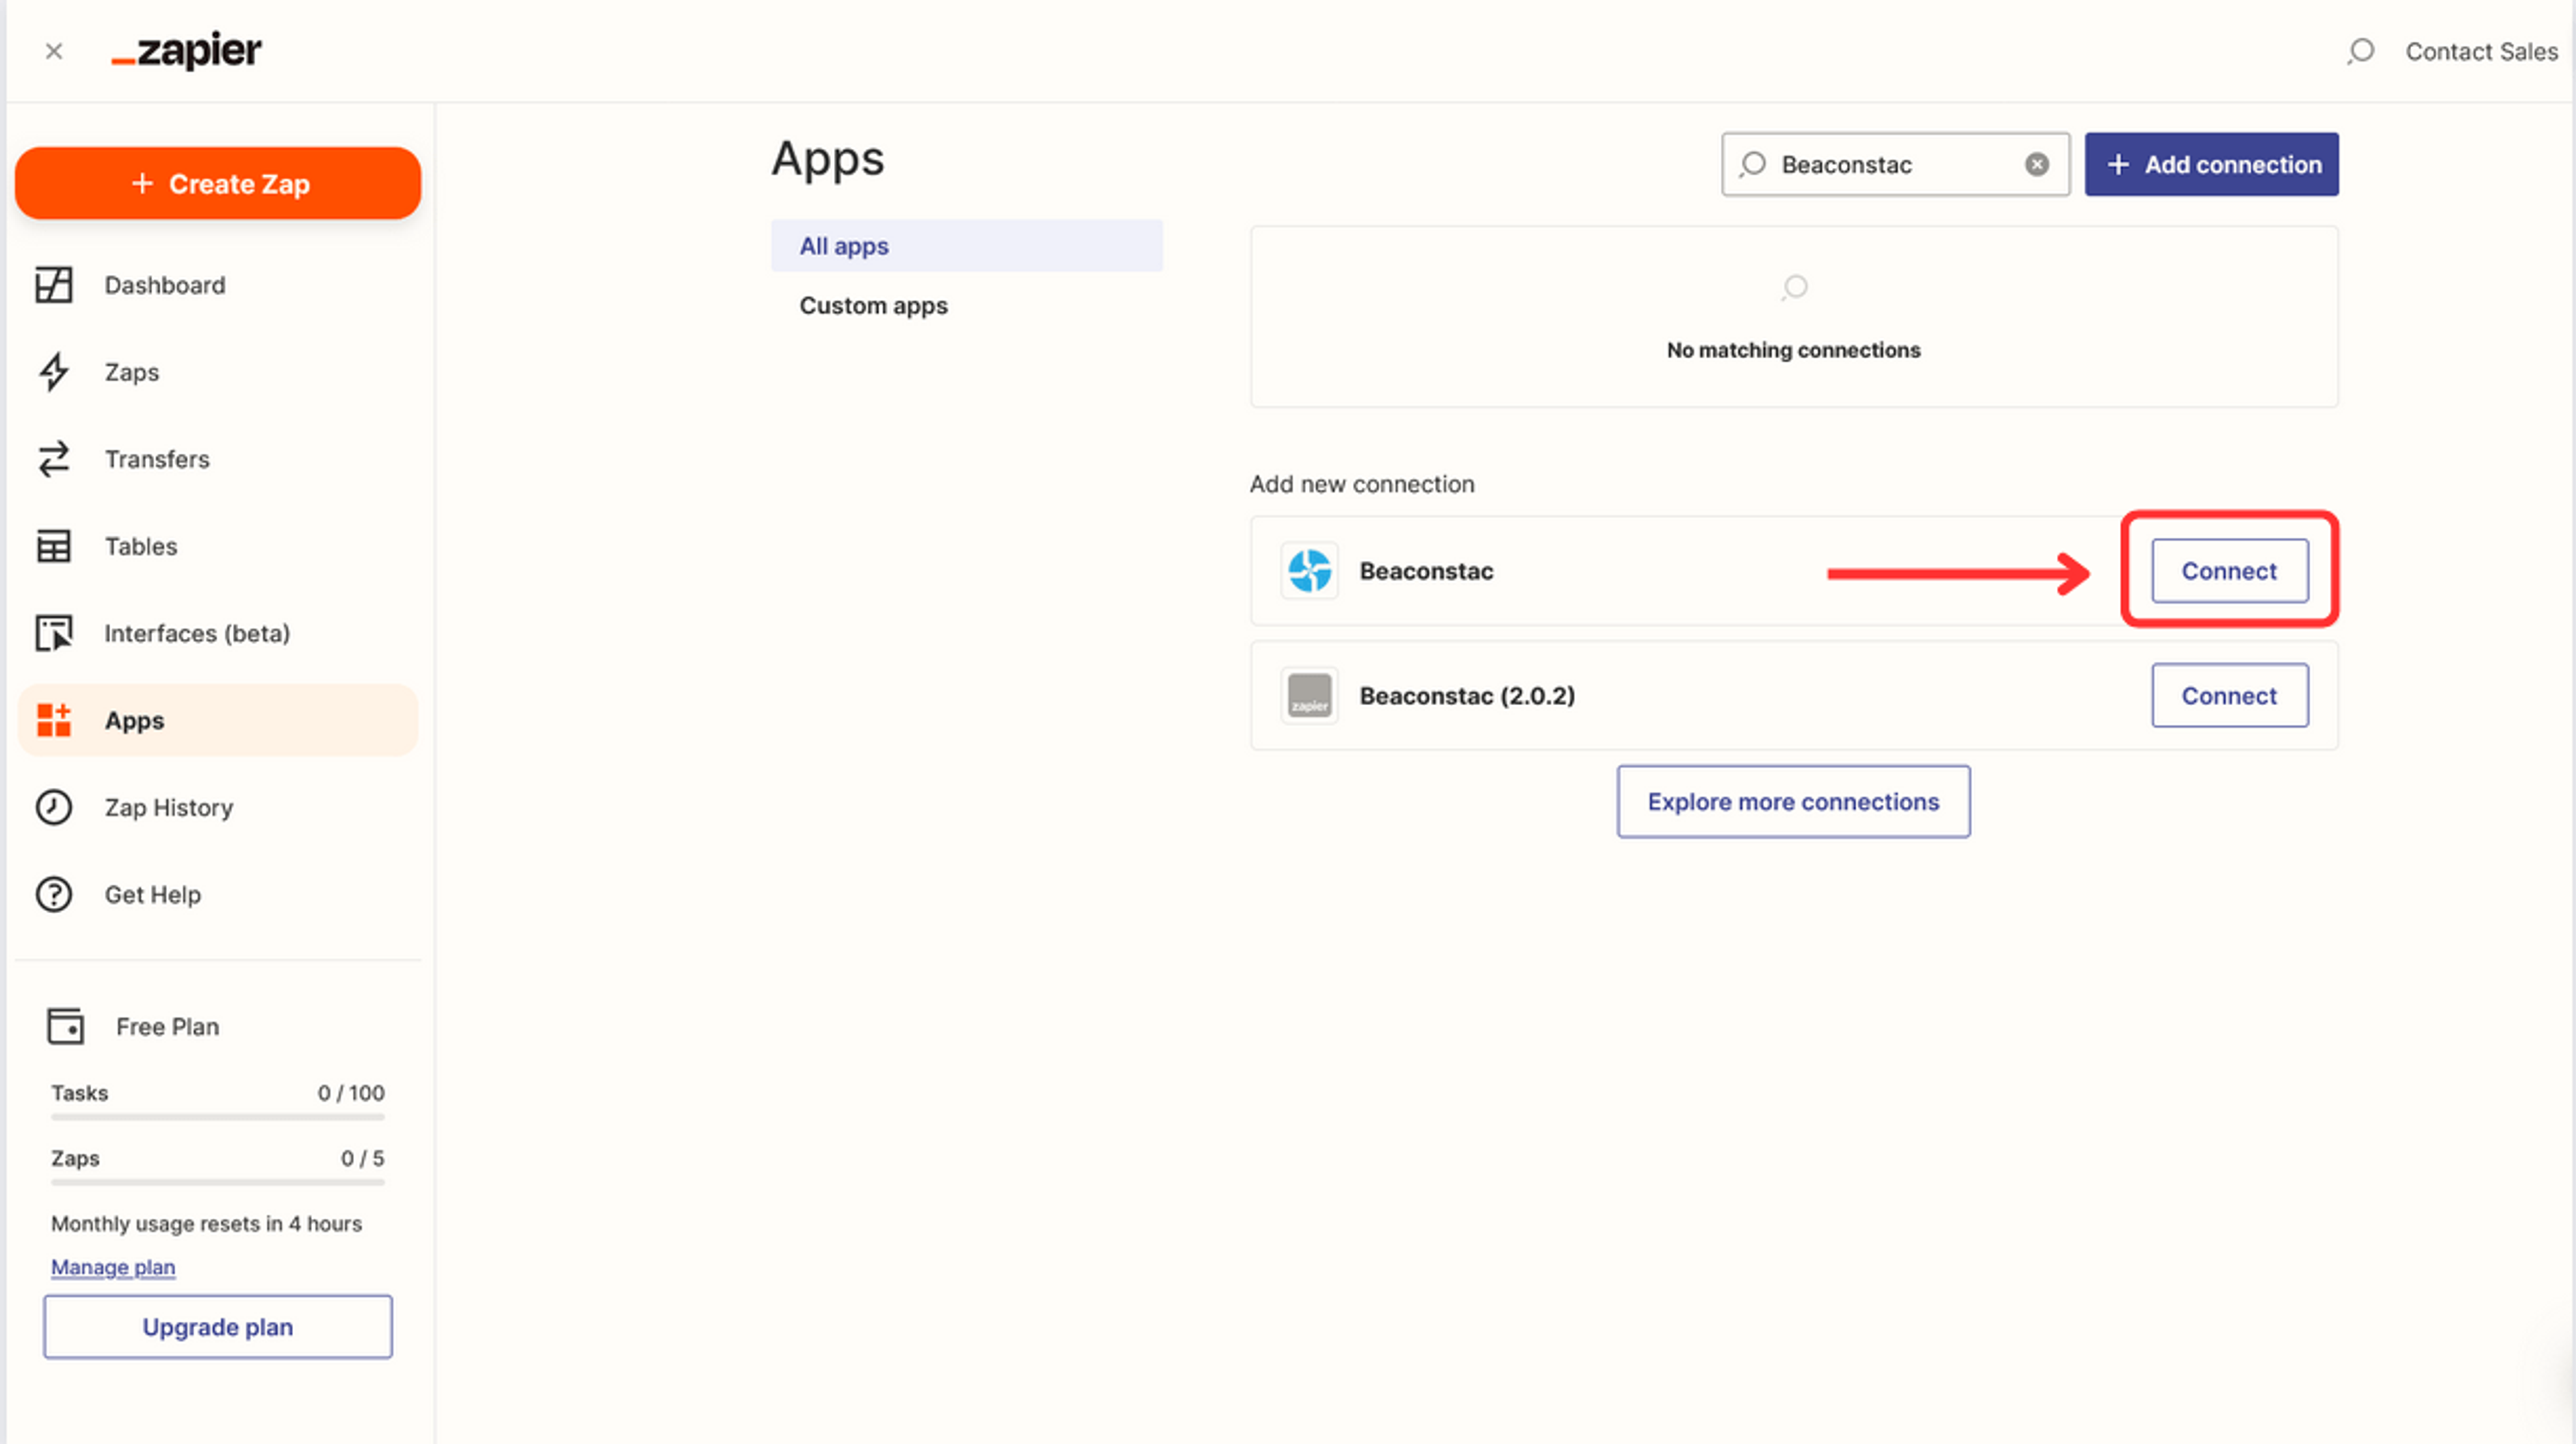Select the Beaconstac (2.0.2) name text
Viewport: 2576px width, 1444px height.
click(x=1467, y=695)
